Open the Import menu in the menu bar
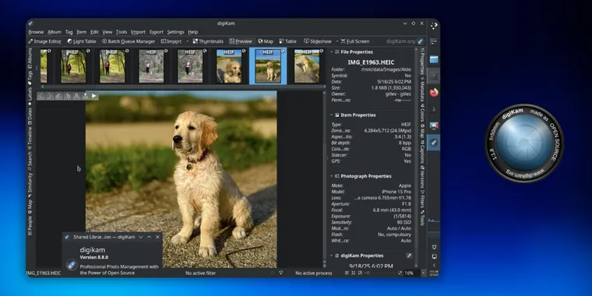The height and width of the screenshot is (296, 592). (x=138, y=32)
